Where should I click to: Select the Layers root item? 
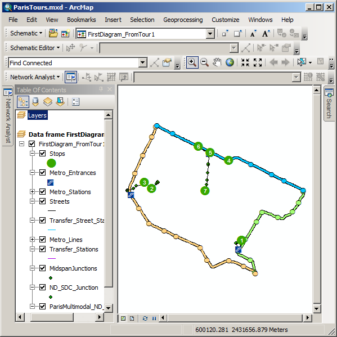click(37, 115)
